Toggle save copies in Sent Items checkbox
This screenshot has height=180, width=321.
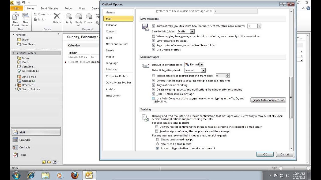point(153,45)
